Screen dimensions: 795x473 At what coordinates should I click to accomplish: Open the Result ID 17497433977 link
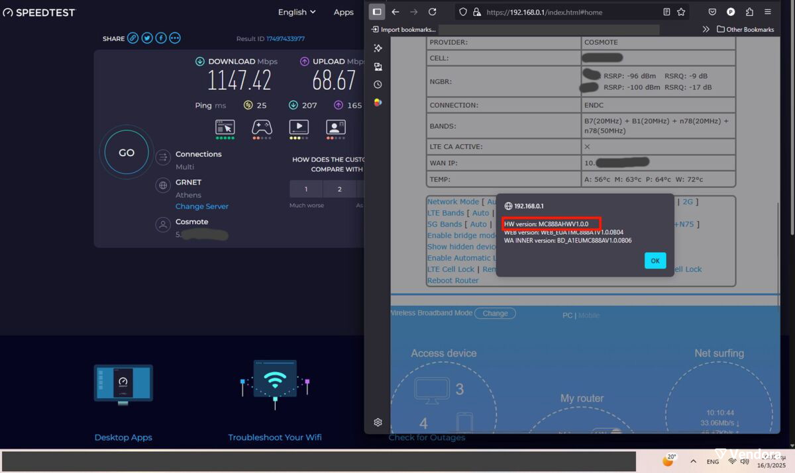coord(286,38)
